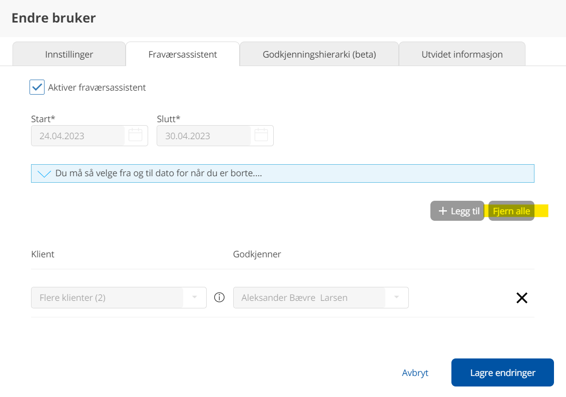
Task: Click the Avbryt link
Action: [x=415, y=373]
